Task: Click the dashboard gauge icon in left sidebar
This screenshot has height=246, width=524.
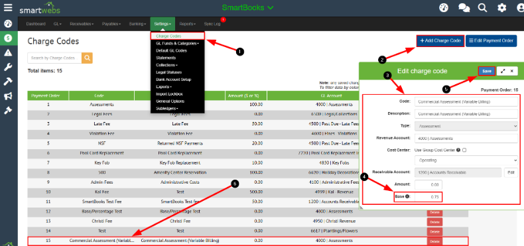Action: coord(8,24)
